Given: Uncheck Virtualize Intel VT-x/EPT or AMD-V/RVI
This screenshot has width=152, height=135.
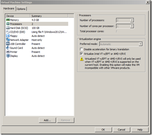Looking at the screenshot, I should point(82,54).
